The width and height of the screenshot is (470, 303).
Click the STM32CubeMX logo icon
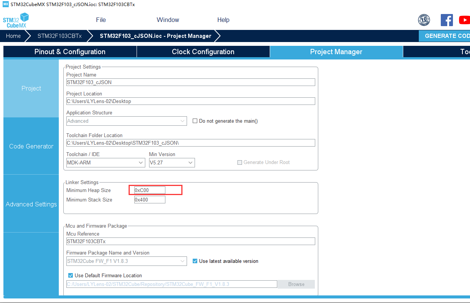click(x=16, y=20)
